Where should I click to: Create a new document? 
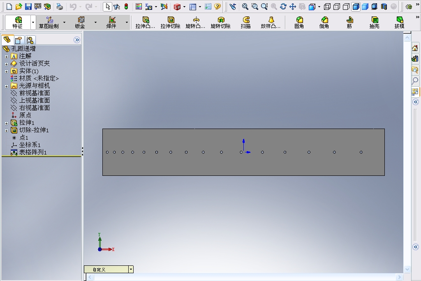[x=9, y=7]
